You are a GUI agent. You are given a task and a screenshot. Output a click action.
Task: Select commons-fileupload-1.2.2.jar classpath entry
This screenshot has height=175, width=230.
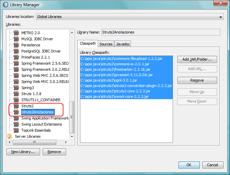click(x=127, y=59)
